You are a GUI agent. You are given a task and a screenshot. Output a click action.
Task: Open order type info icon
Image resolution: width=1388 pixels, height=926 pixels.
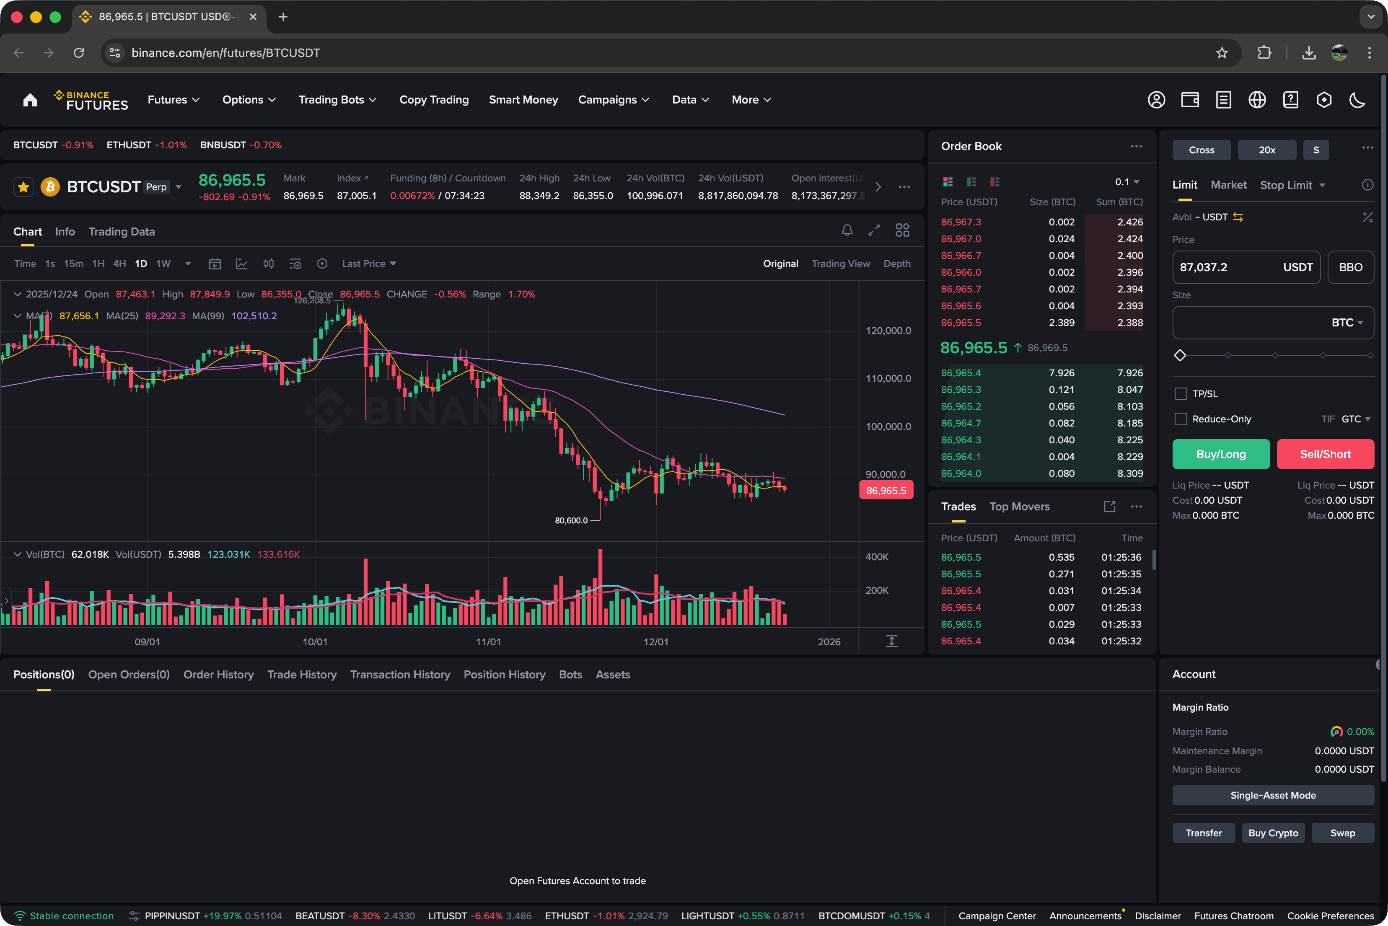[1367, 186]
